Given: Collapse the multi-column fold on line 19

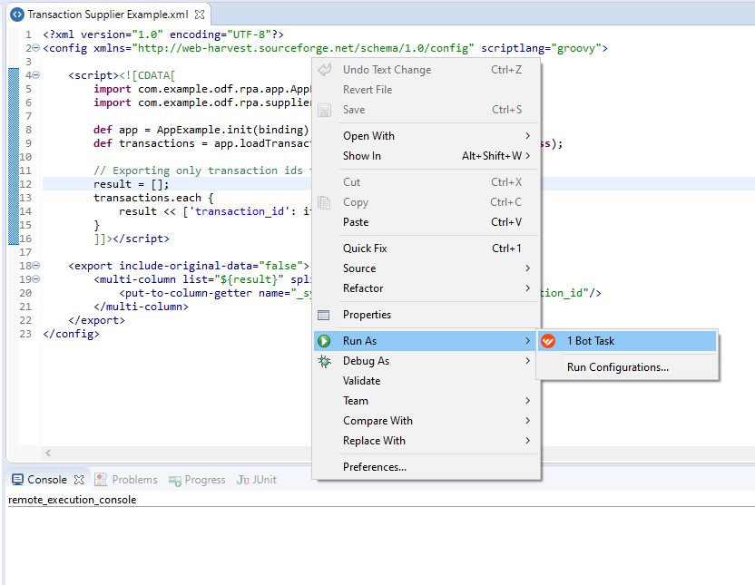Looking at the screenshot, I should pyautogui.click(x=35, y=279).
